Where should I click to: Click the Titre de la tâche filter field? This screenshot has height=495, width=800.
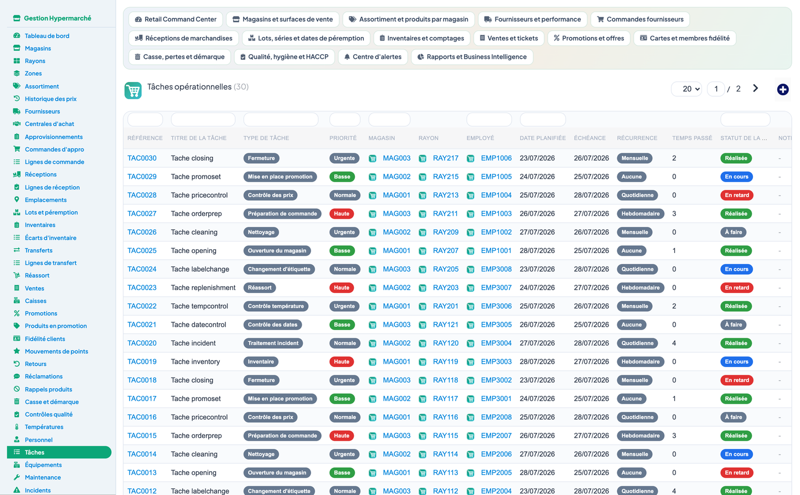coord(203,120)
